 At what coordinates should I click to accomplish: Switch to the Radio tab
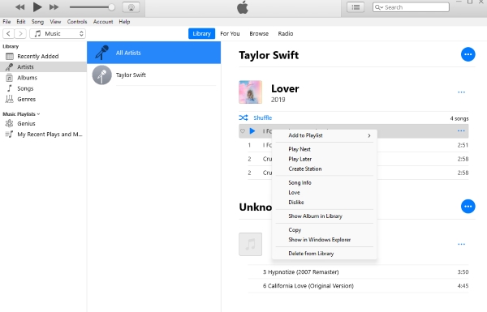point(286,33)
